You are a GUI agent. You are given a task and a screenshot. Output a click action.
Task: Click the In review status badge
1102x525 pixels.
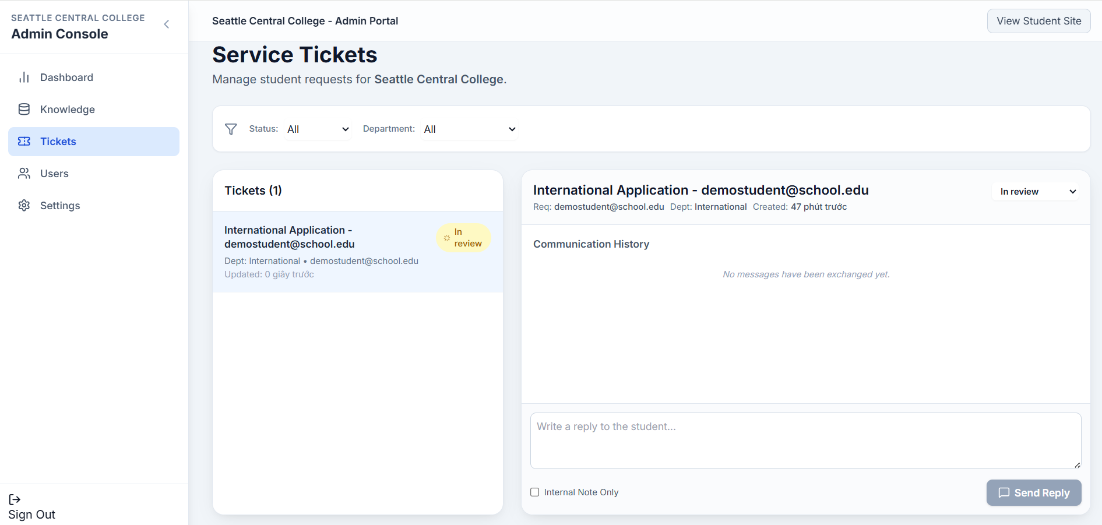click(x=464, y=238)
